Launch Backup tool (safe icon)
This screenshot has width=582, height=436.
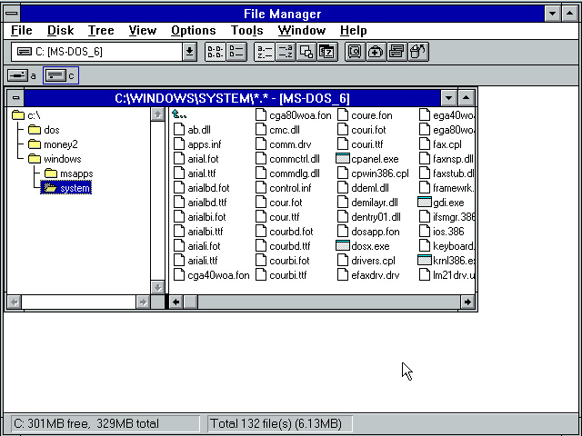pos(355,52)
